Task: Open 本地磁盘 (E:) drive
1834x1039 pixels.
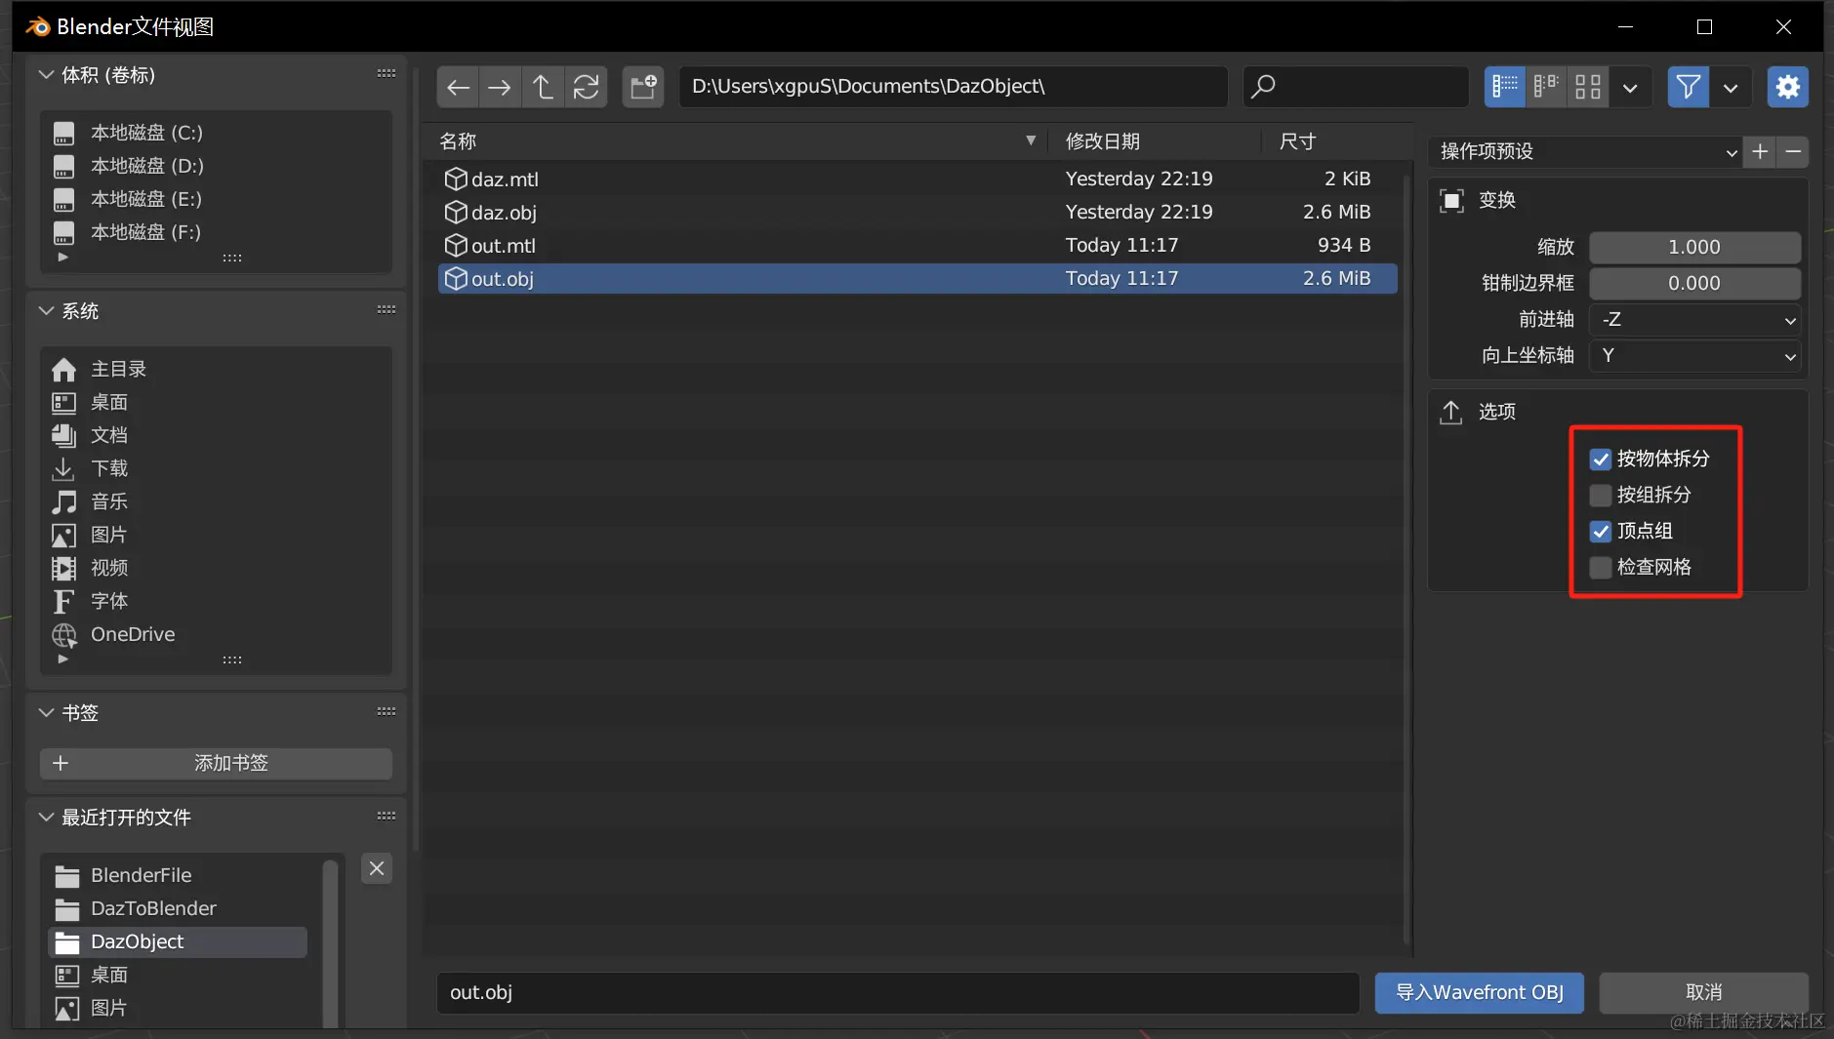Action: [x=216, y=199]
